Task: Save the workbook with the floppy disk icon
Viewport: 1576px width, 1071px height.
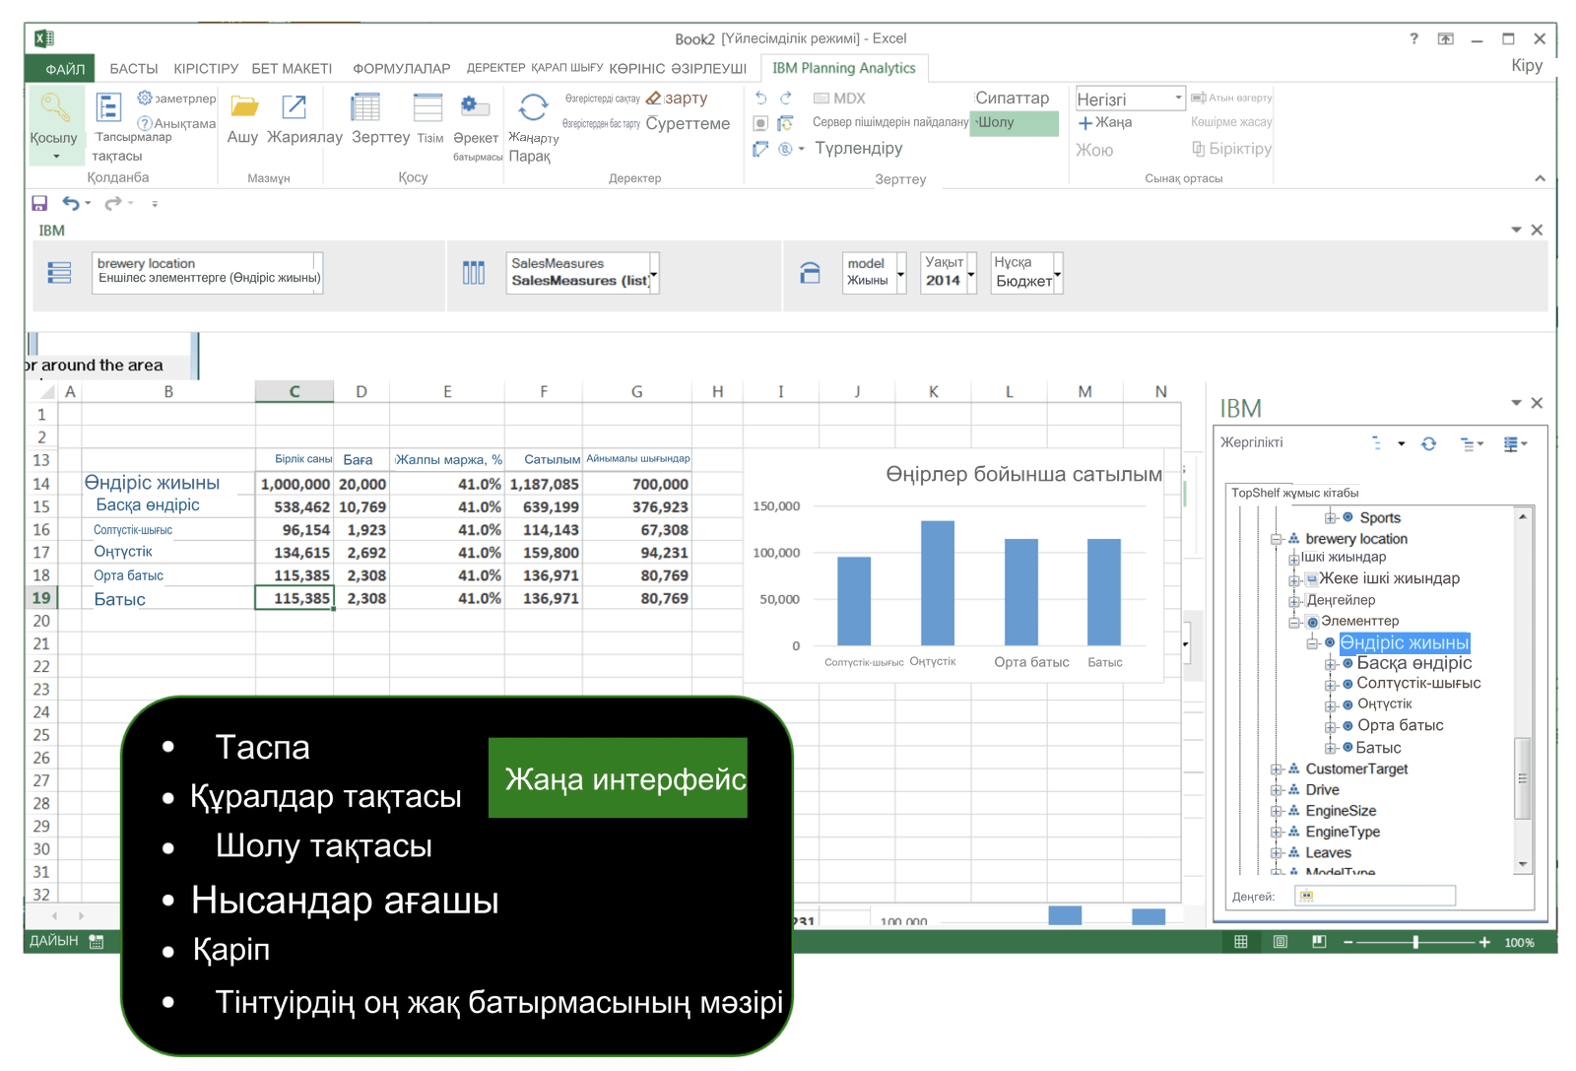Action: click(39, 203)
